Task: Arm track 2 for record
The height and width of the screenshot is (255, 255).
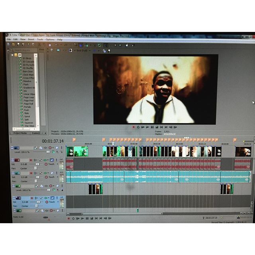Action: pyautogui.click(x=31, y=160)
